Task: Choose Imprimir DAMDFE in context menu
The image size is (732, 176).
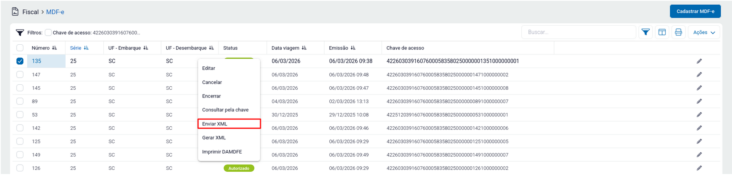Action: [222, 152]
